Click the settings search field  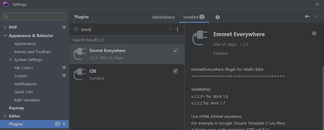coord(37,16)
